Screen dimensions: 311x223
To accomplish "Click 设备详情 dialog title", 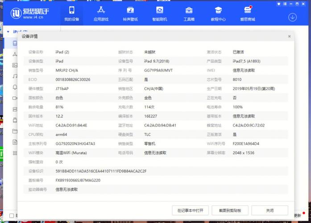I will point(29,36).
